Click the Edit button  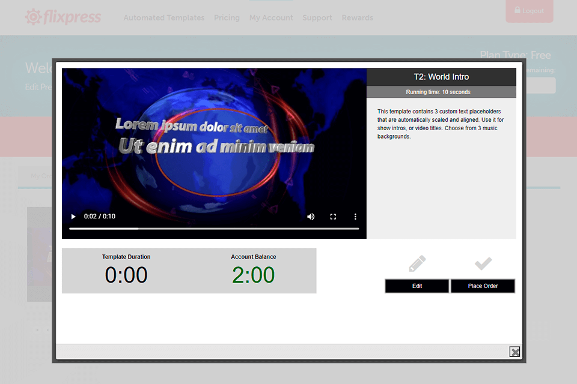click(417, 286)
